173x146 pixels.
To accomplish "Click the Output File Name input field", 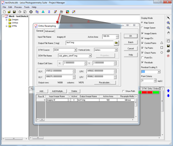I will [90, 43].
